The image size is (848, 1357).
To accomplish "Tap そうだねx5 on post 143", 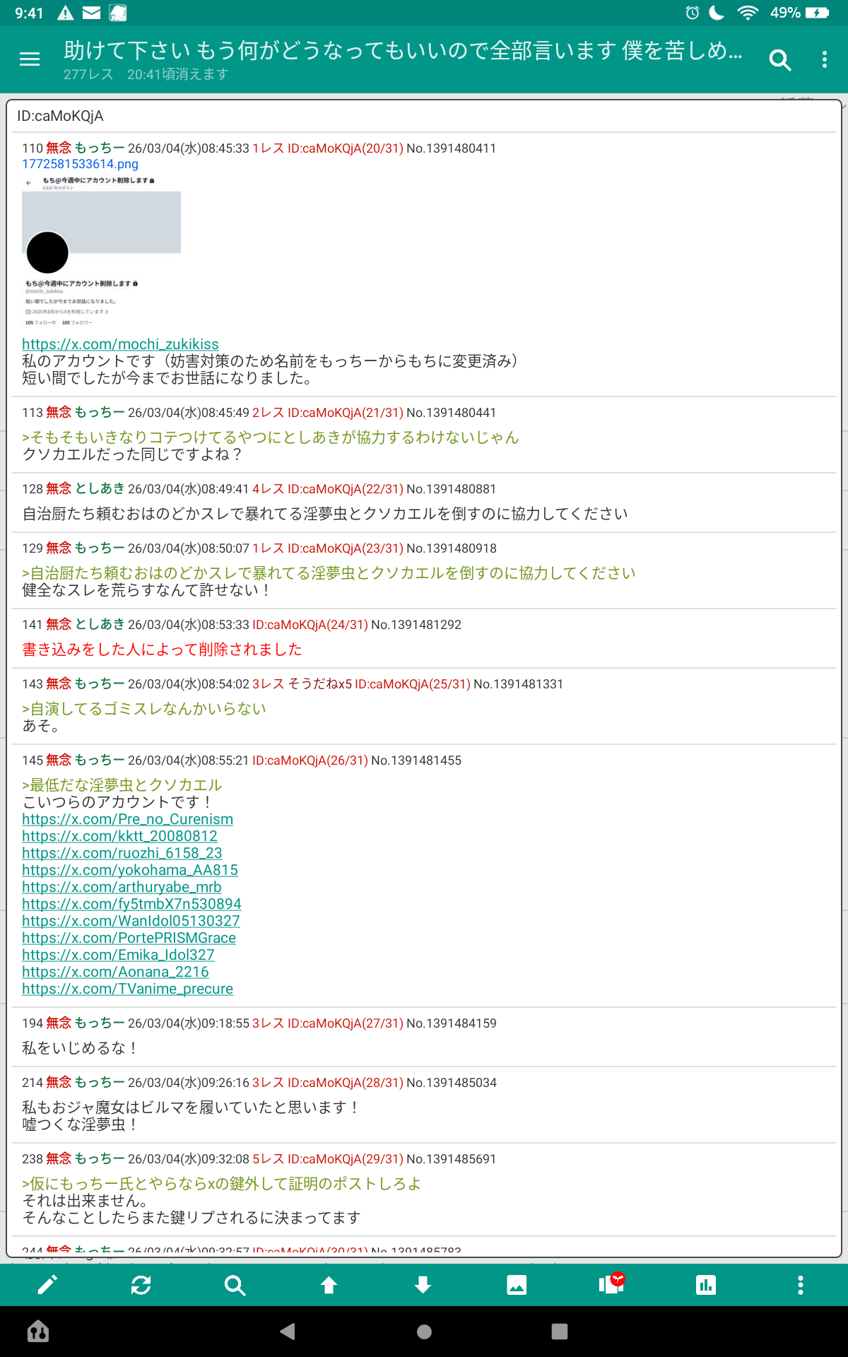I will point(319,684).
